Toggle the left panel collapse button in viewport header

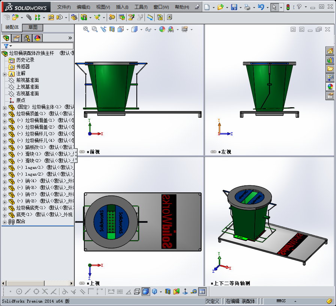click(293, 29)
